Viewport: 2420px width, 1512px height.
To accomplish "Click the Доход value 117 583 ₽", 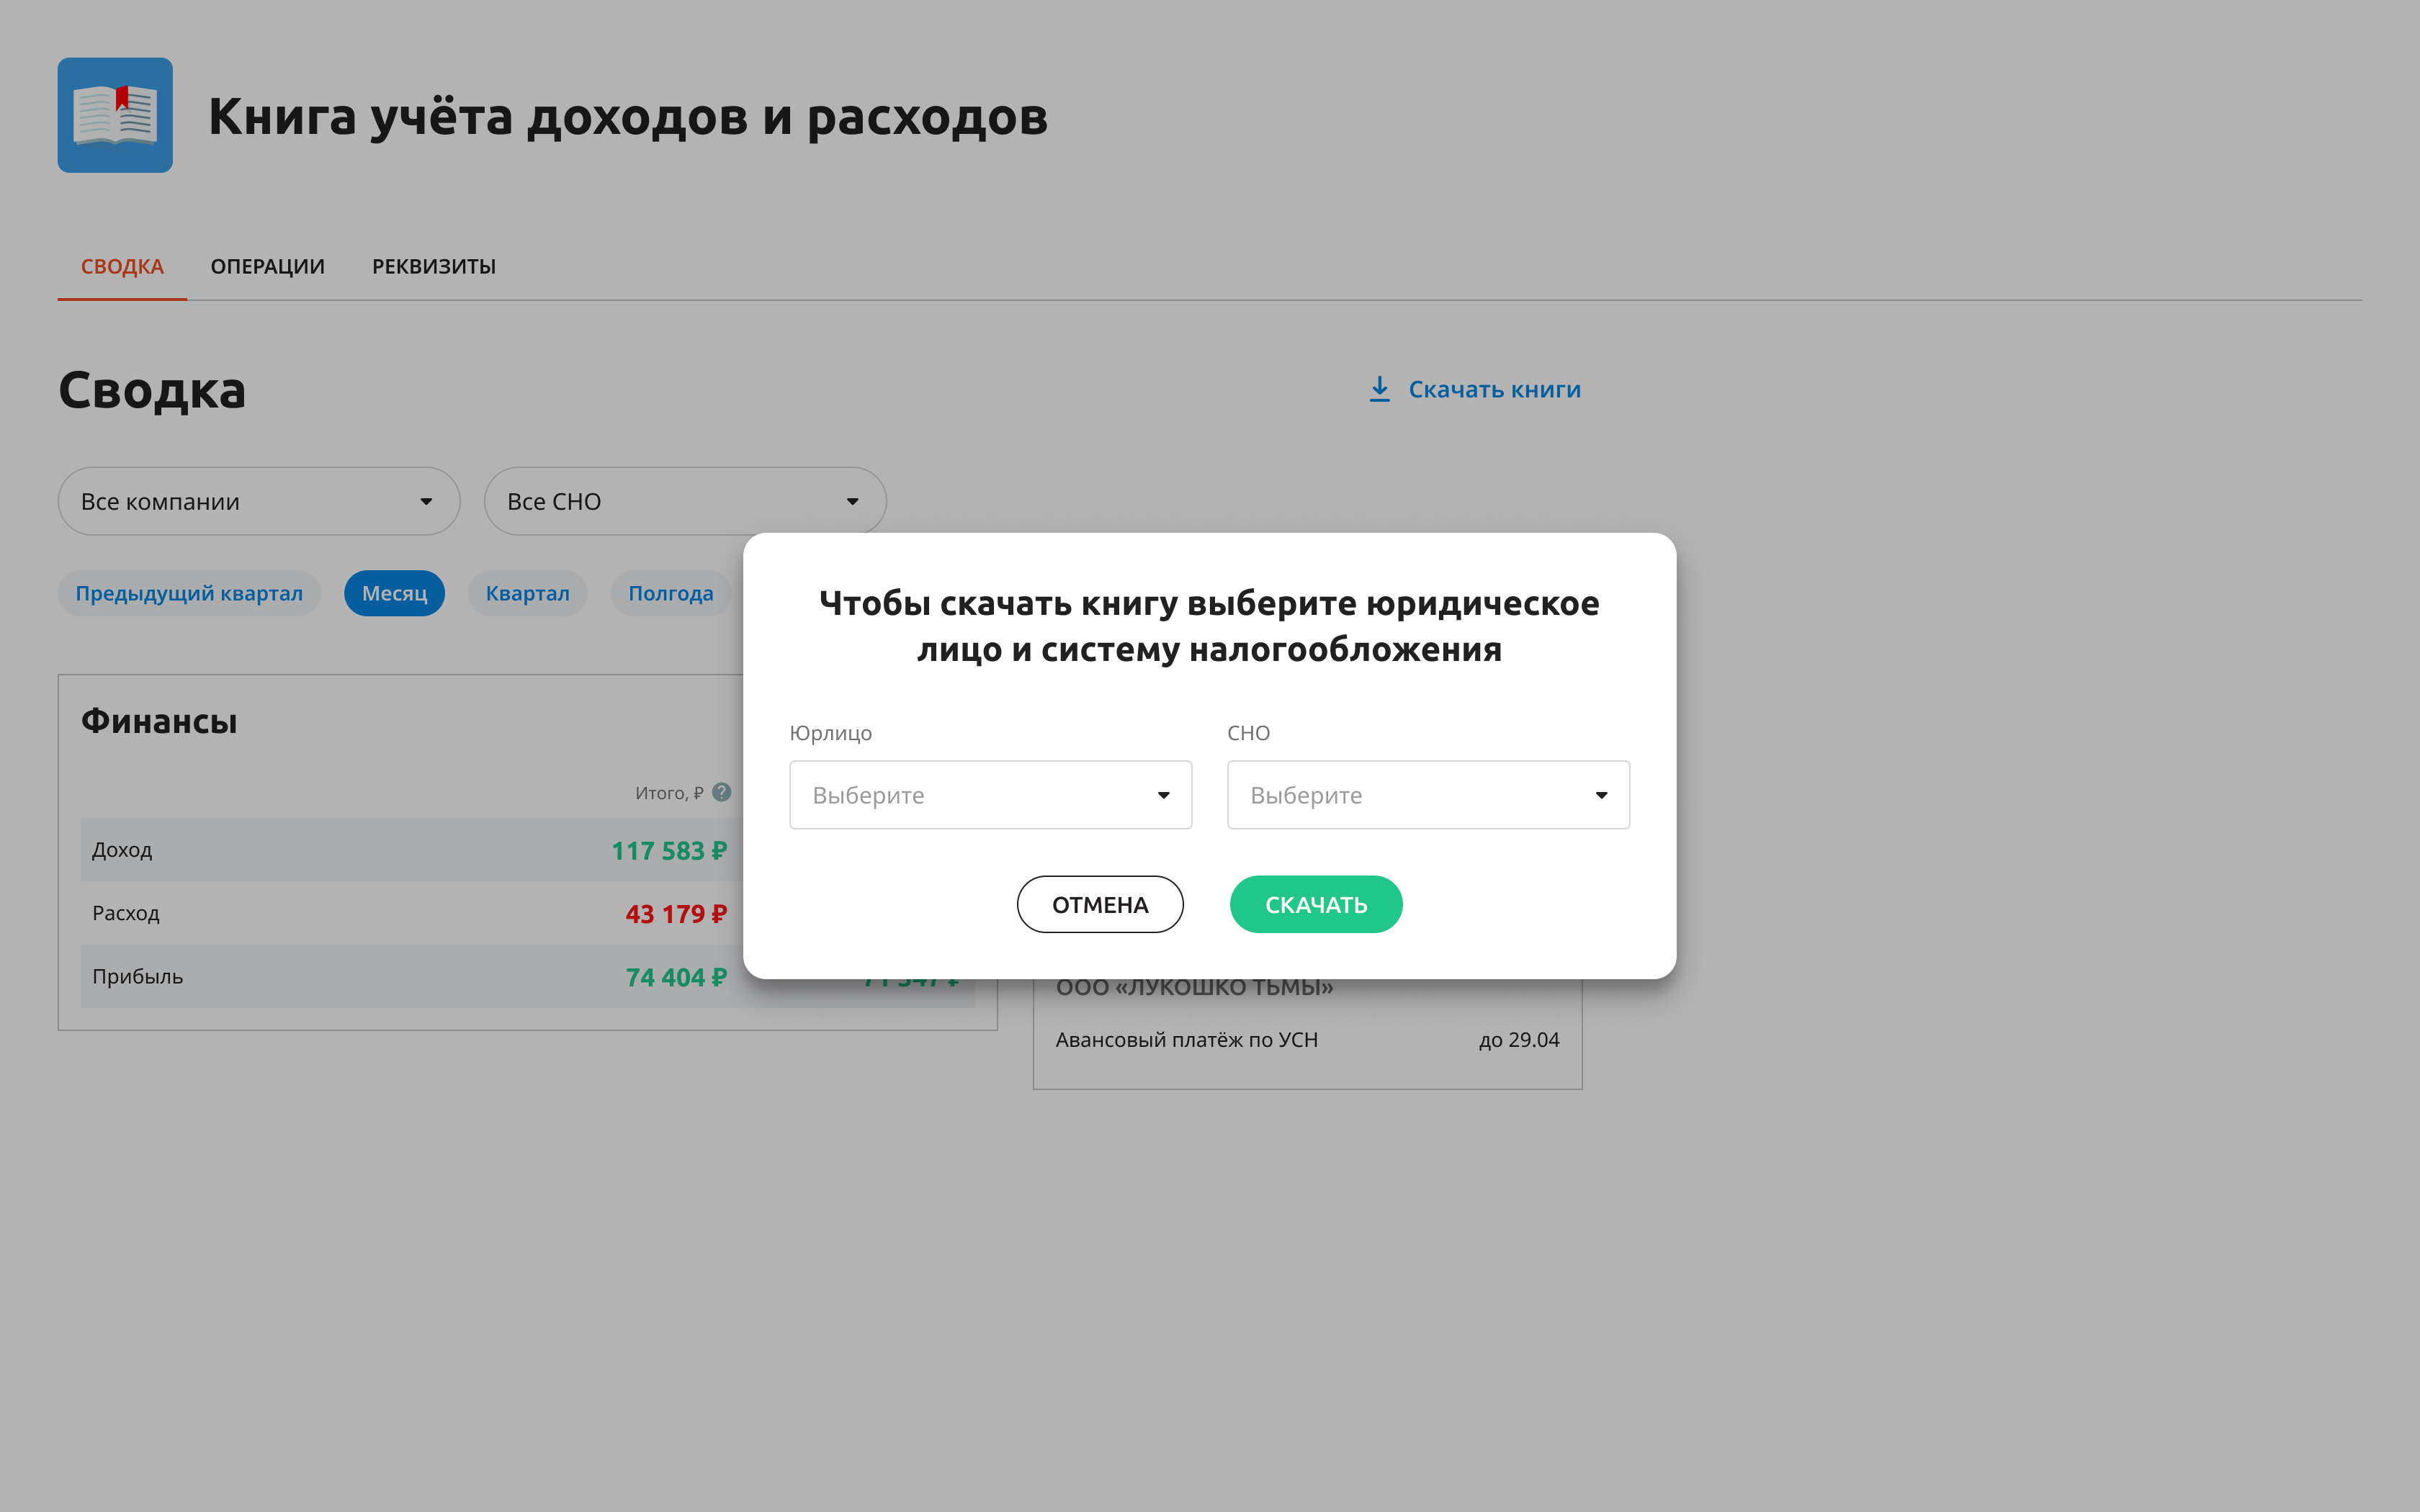I will [669, 851].
